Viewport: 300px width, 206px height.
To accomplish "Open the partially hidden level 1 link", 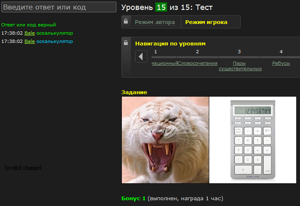I will pyautogui.click(x=165, y=63).
